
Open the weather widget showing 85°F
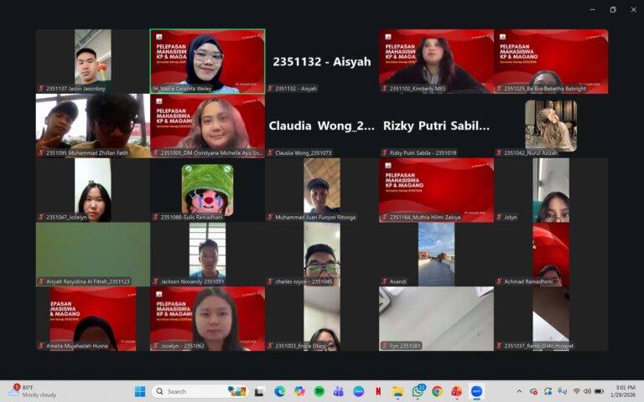pos(33,391)
